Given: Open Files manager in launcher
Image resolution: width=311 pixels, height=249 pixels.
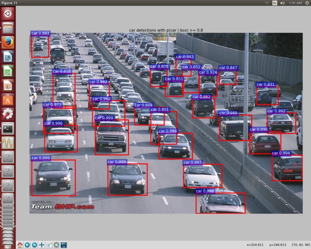Looking at the screenshot, I should (x=8, y=28).
